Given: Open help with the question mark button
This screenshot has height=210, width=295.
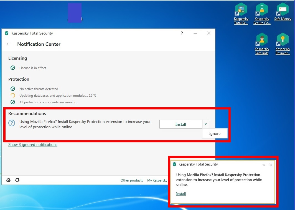Looking at the screenshot, I should (182, 33).
